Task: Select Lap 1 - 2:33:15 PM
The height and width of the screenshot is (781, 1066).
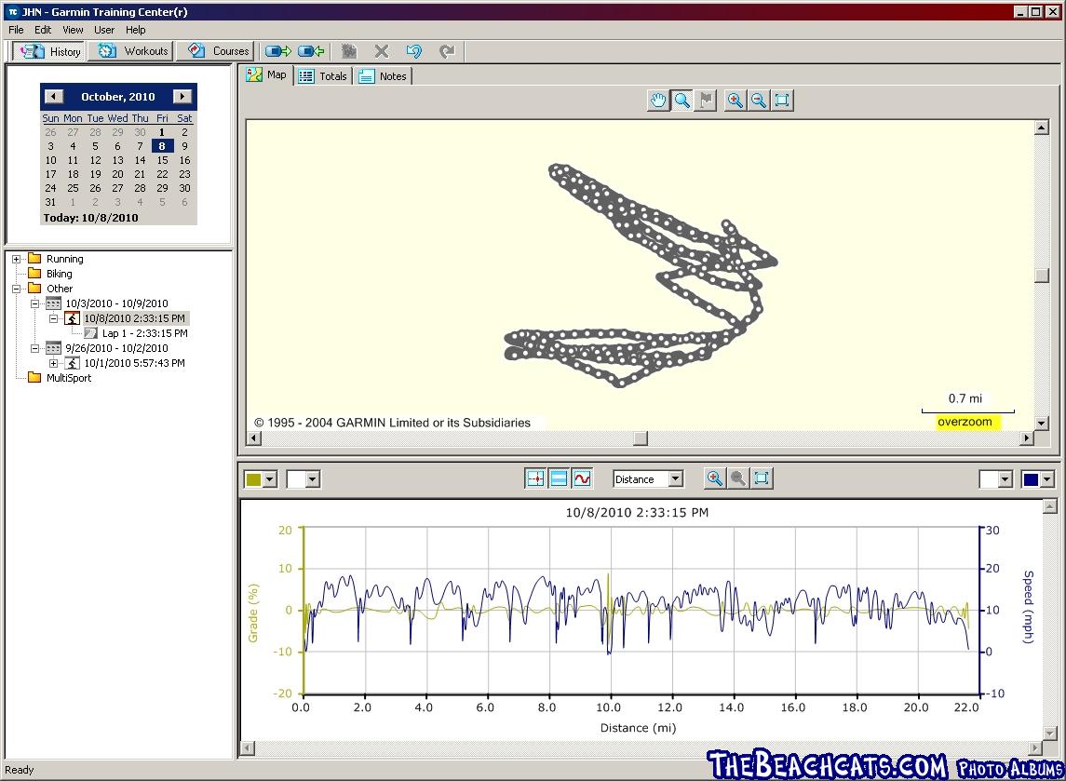Action: [145, 334]
